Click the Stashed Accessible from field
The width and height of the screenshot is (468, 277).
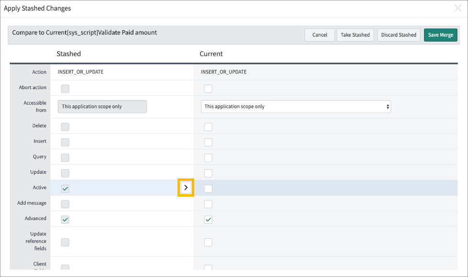[102, 106]
